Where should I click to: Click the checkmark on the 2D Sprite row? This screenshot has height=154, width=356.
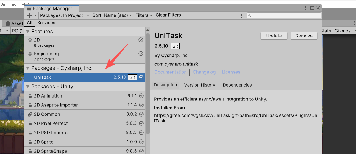(141, 142)
